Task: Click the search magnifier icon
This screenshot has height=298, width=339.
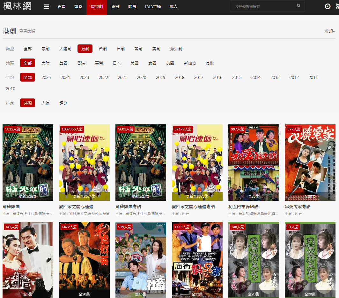Action: tap(298, 6)
